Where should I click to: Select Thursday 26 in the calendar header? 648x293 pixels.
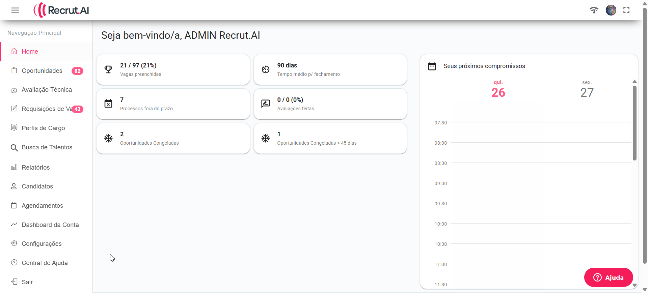click(x=498, y=90)
